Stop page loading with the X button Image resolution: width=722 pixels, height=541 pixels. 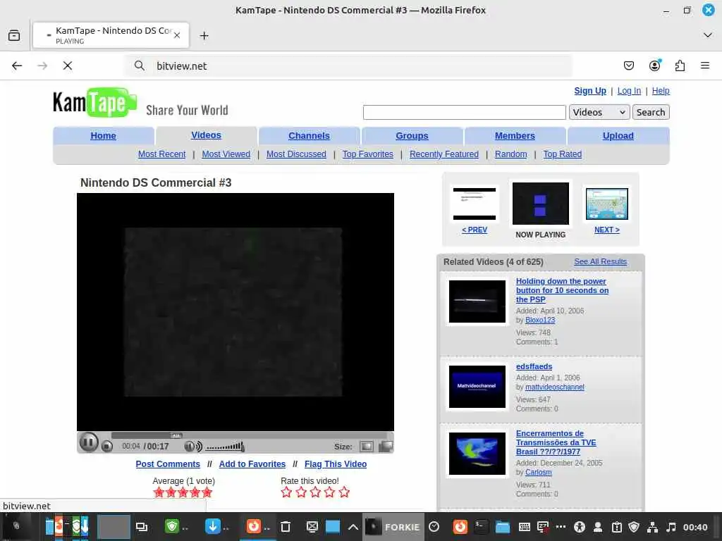[x=68, y=66]
